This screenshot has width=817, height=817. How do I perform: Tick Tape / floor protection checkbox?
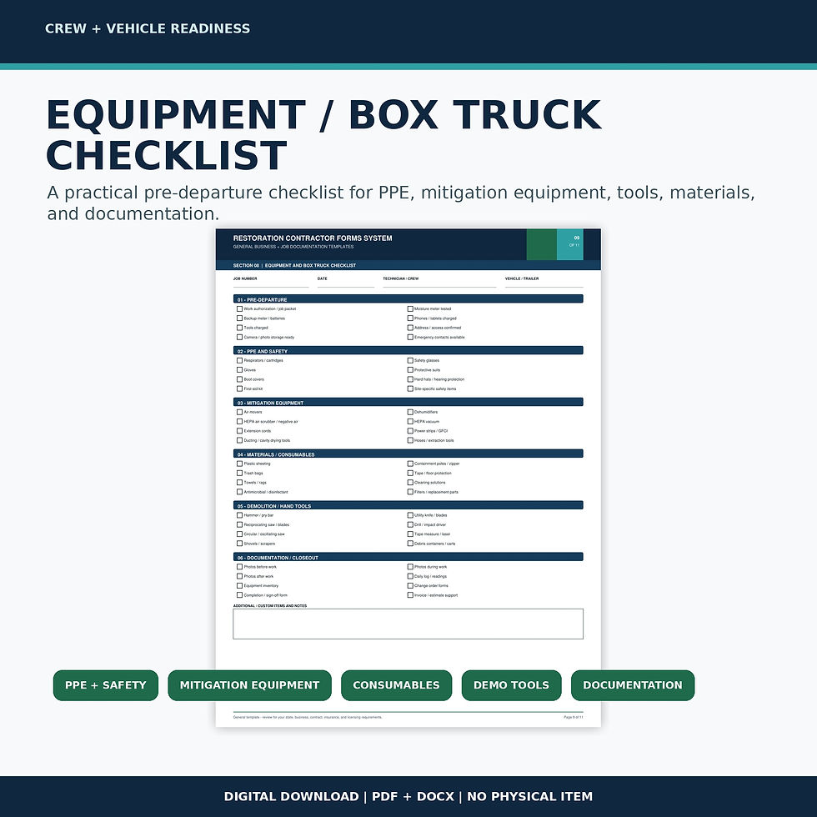tap(410, 474)
